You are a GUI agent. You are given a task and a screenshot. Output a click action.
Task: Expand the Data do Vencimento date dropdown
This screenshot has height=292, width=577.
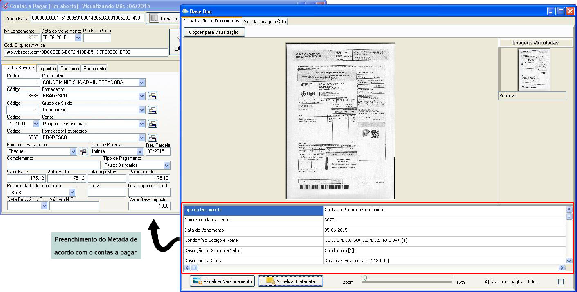78,38
